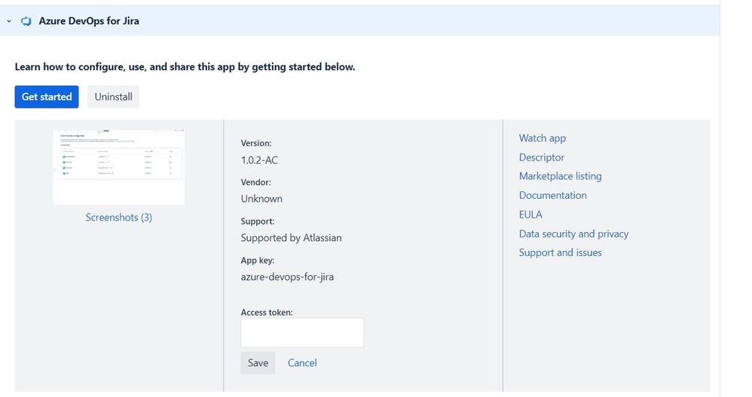Click the Azure DevOps app icon
Image resolution: width=752 pixels, height=397 pixels.
click(26, 21)
